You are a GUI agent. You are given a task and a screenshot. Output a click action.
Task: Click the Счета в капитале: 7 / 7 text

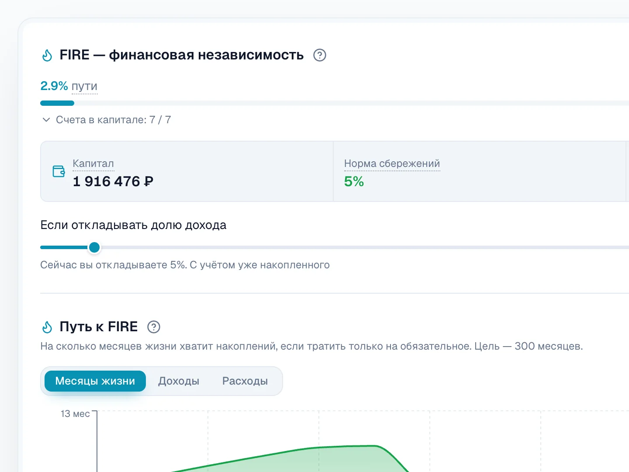point(114,120)
